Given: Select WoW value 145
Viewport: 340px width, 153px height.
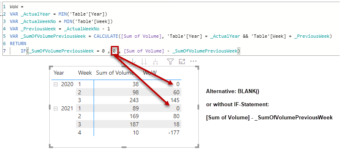Looking at the screenshot, I should (175, 100).
